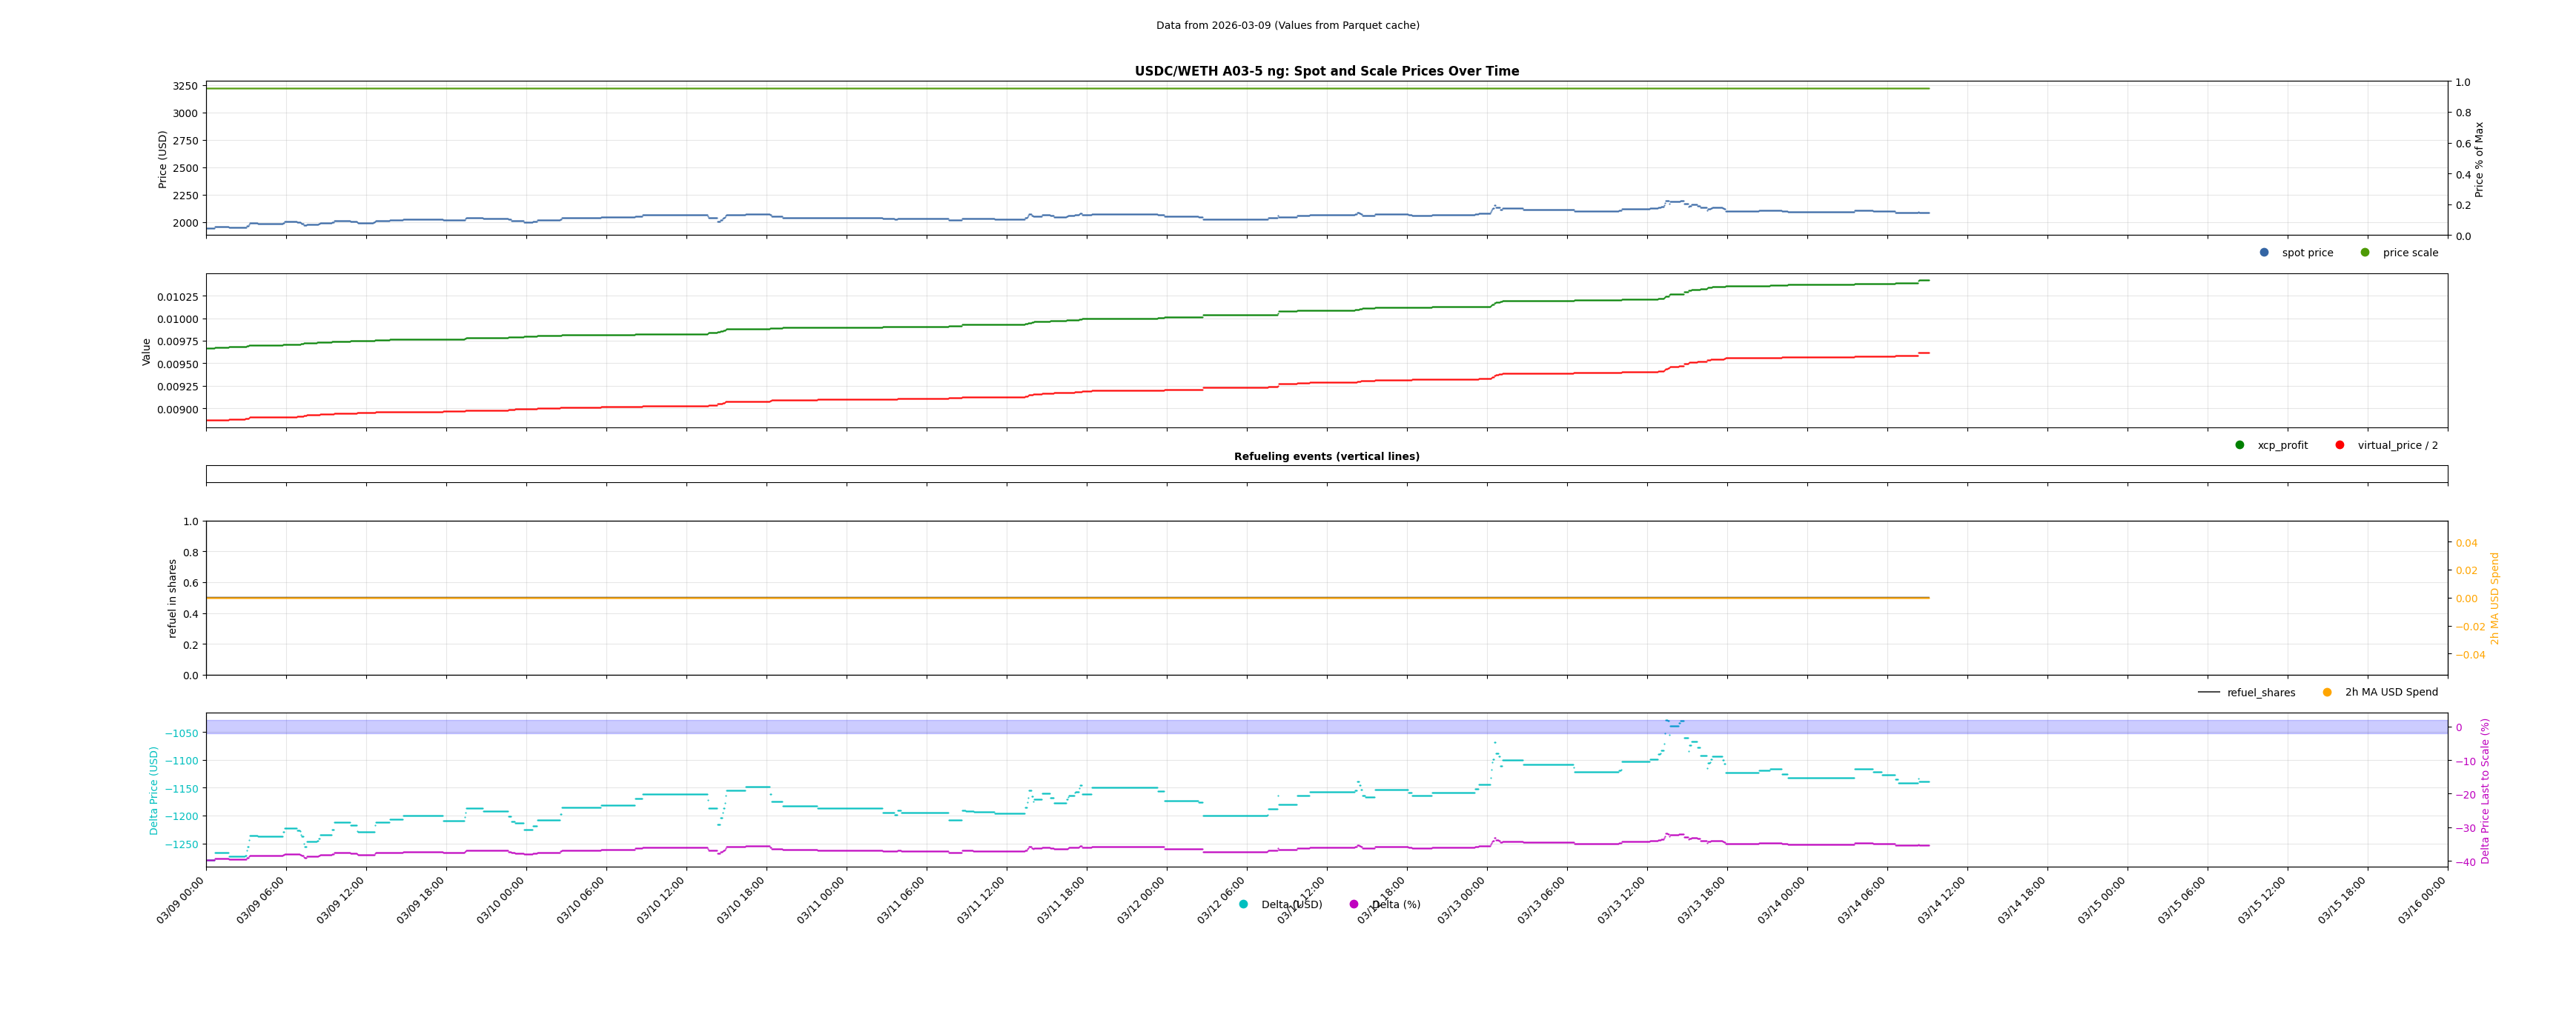Screen dimensions: 2576x1020
Task: Click the orange '2h MA USD Spend' axis label
Action: click(x=2494, y=599)
